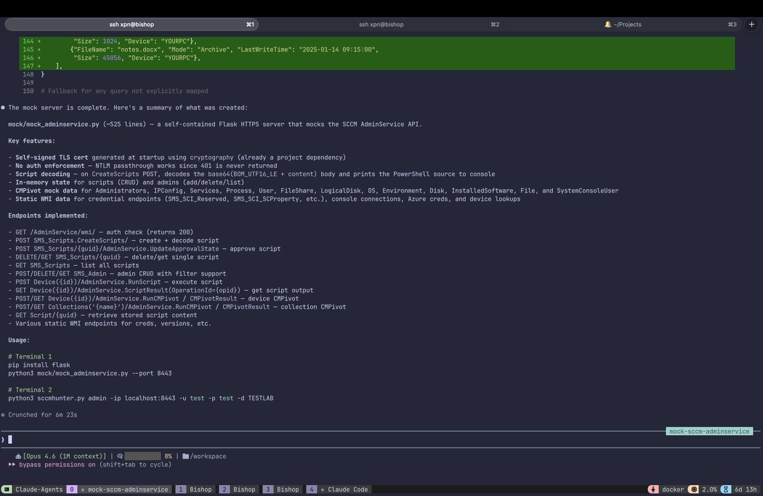The width and height of the screenshot is (763, 496).
Task: Switch to the ~/Projects tab
Action: (x=623, y=24)
